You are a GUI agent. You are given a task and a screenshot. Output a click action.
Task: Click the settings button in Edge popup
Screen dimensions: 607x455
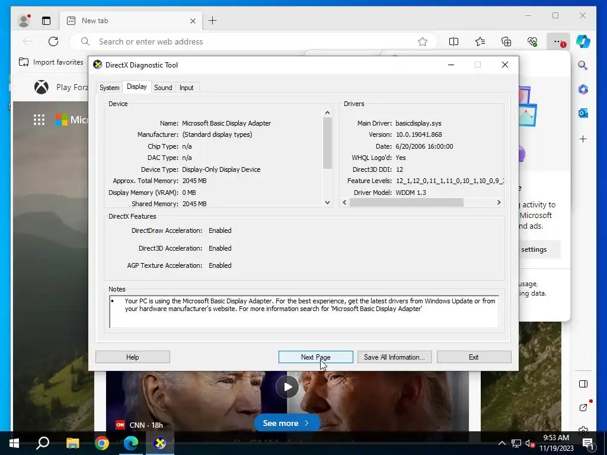coord(539,249)
